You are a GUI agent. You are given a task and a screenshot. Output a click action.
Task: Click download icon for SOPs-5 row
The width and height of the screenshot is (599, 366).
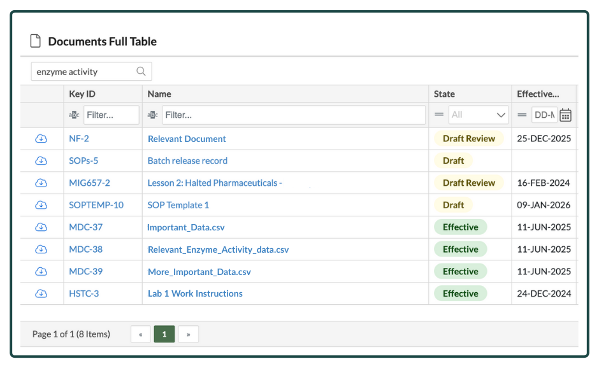(x=41, y=160)
